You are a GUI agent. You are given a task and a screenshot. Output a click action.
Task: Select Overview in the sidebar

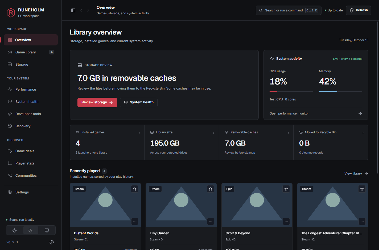point(31,40)
